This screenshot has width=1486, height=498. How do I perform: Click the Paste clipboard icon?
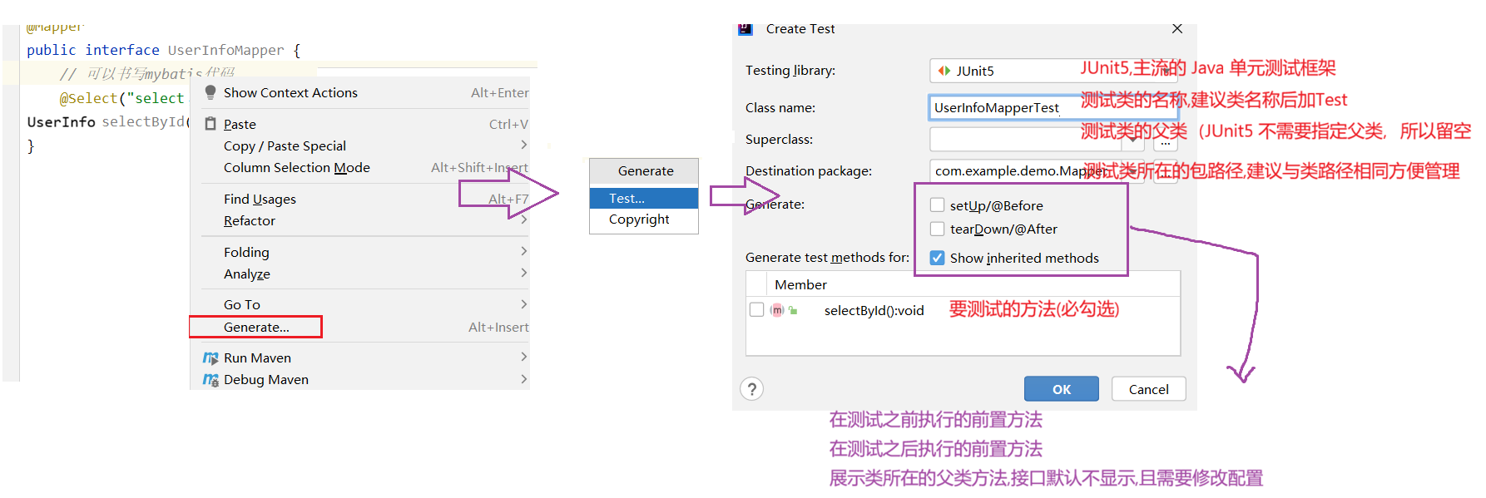tap(211, 124)
